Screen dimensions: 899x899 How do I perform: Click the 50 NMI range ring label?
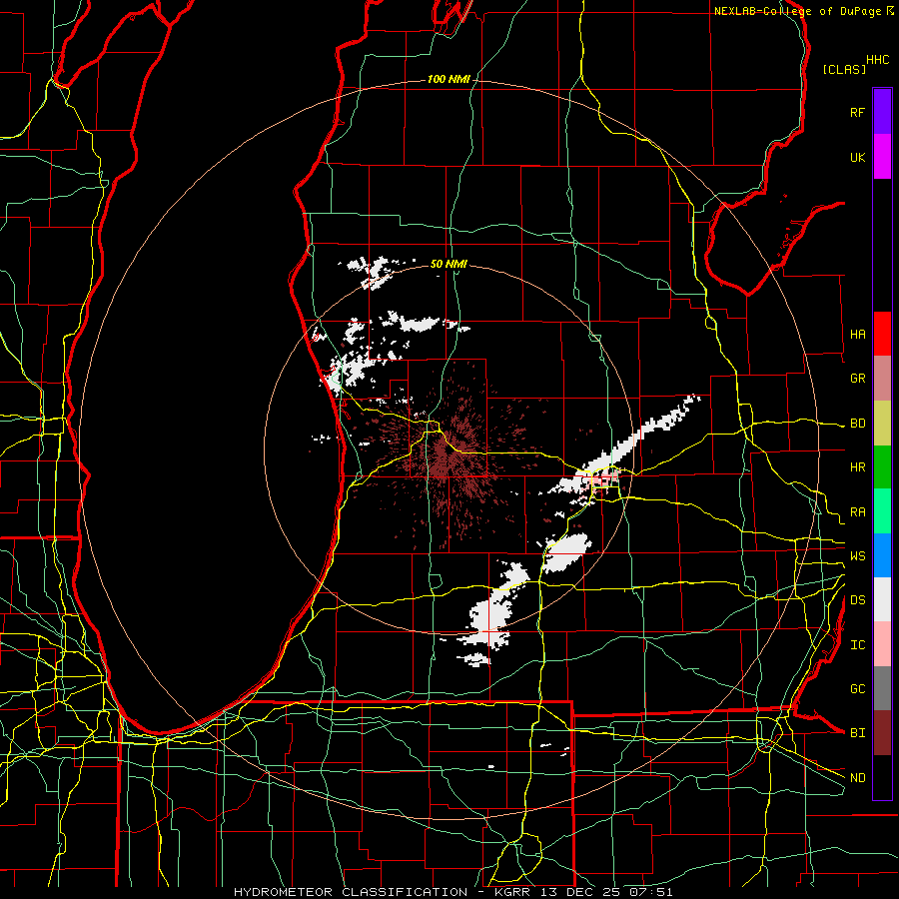[449, 264]
